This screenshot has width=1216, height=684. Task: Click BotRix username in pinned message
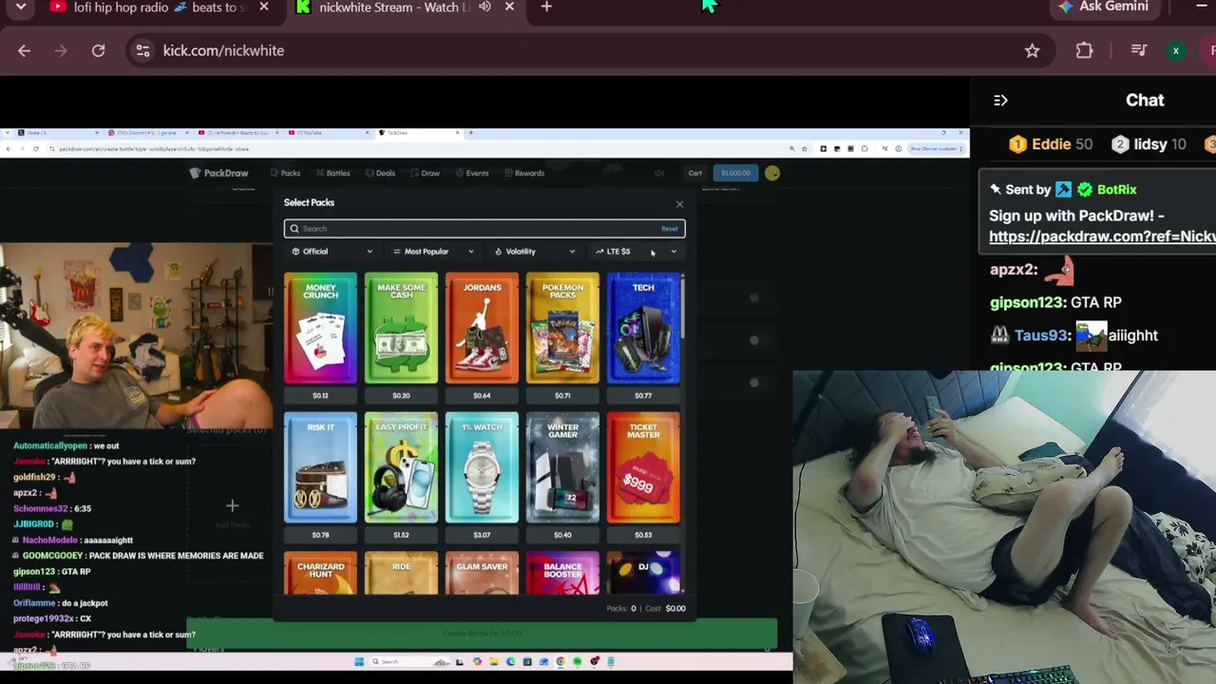[x=1116, y=190]
